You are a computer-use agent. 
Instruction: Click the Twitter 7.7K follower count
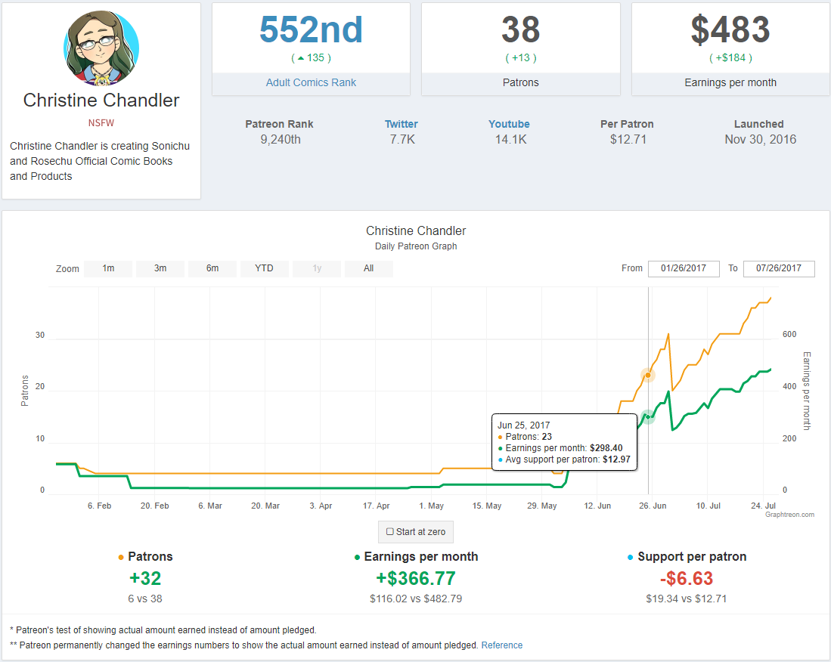(x=402, y=139)
